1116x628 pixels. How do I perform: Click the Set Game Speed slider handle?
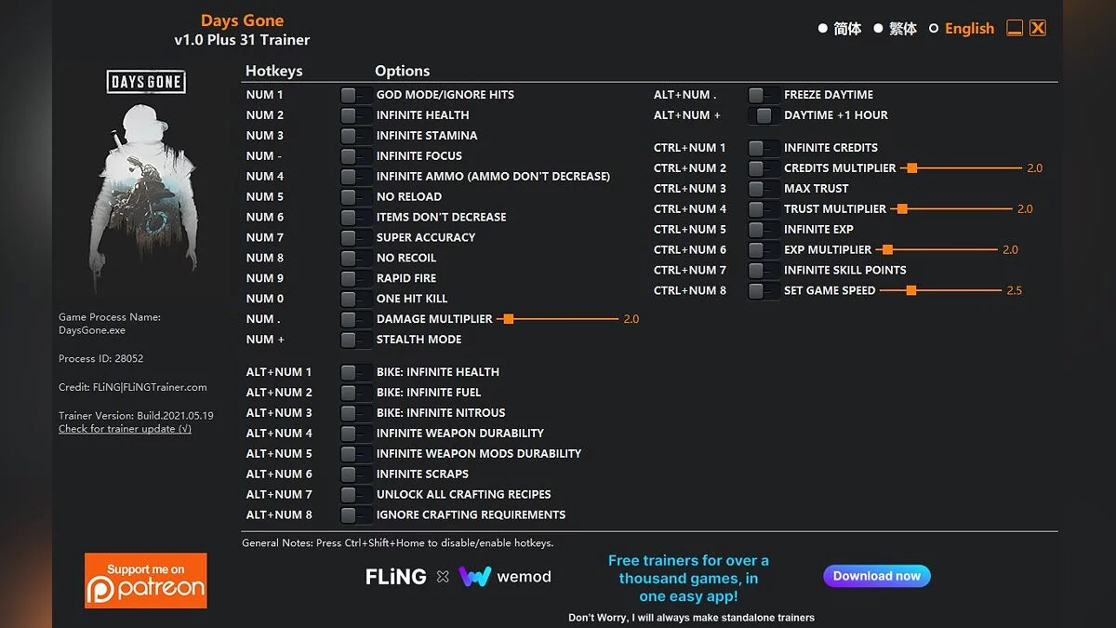pyautogui.click(x=911, y=291)
